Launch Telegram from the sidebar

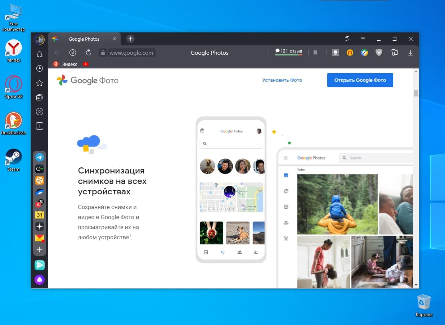pyautogui.click(x=40, y=157)
